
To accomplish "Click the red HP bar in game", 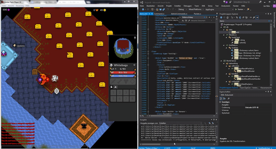I will coord(123,72).
